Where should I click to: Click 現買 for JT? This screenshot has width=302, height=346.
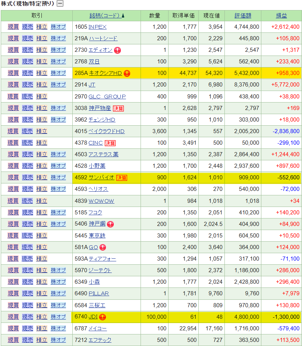(13, 85)
